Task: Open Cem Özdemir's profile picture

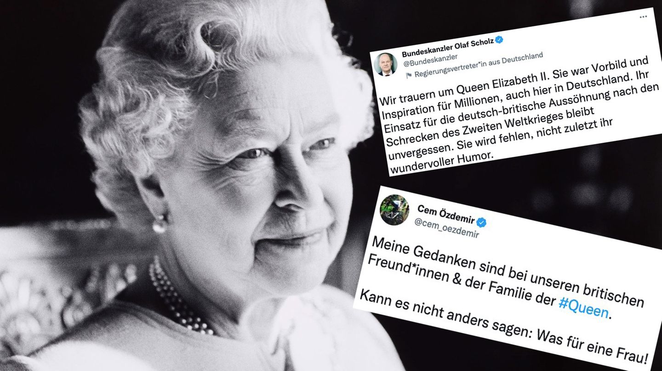Action: [394, 210]
